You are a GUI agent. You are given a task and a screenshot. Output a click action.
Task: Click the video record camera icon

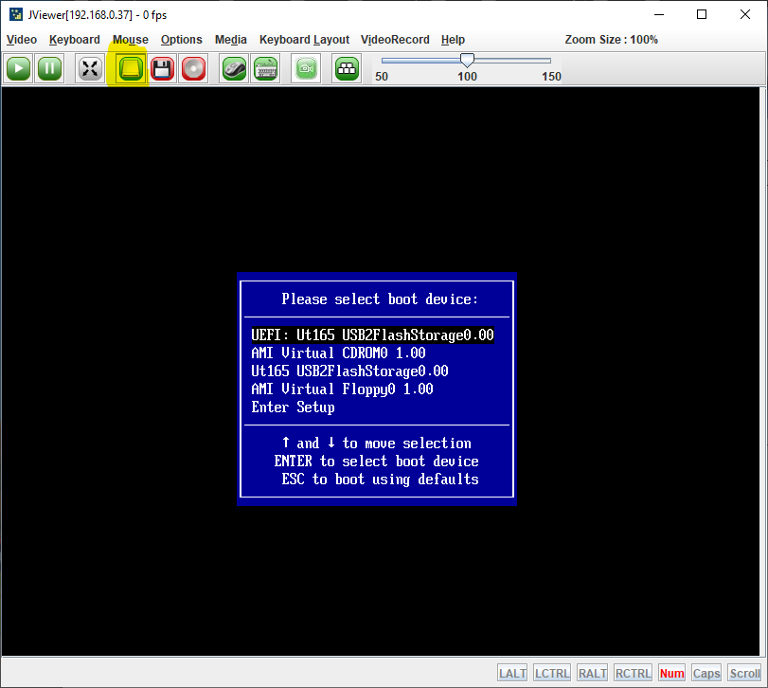pos(305,68)
